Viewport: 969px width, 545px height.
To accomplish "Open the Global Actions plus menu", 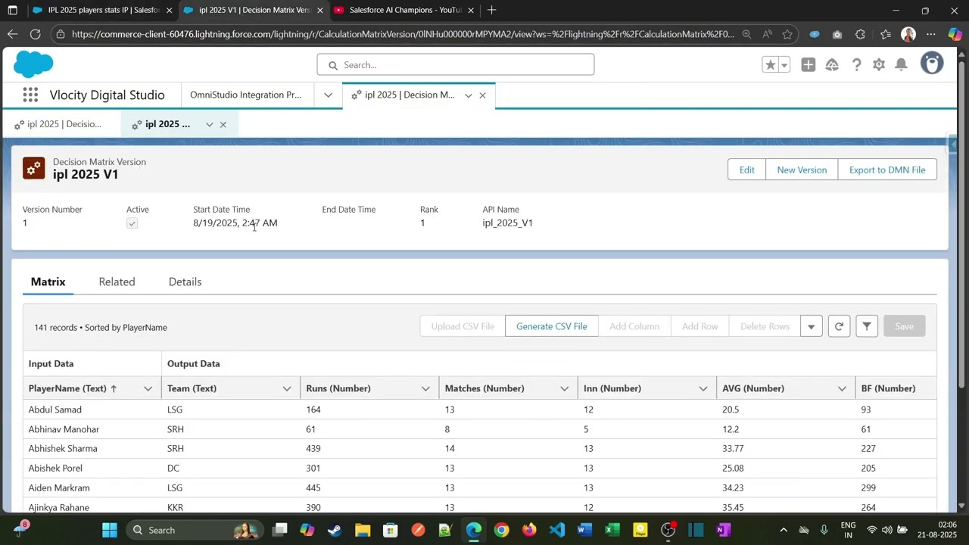I will pos(809,65).
